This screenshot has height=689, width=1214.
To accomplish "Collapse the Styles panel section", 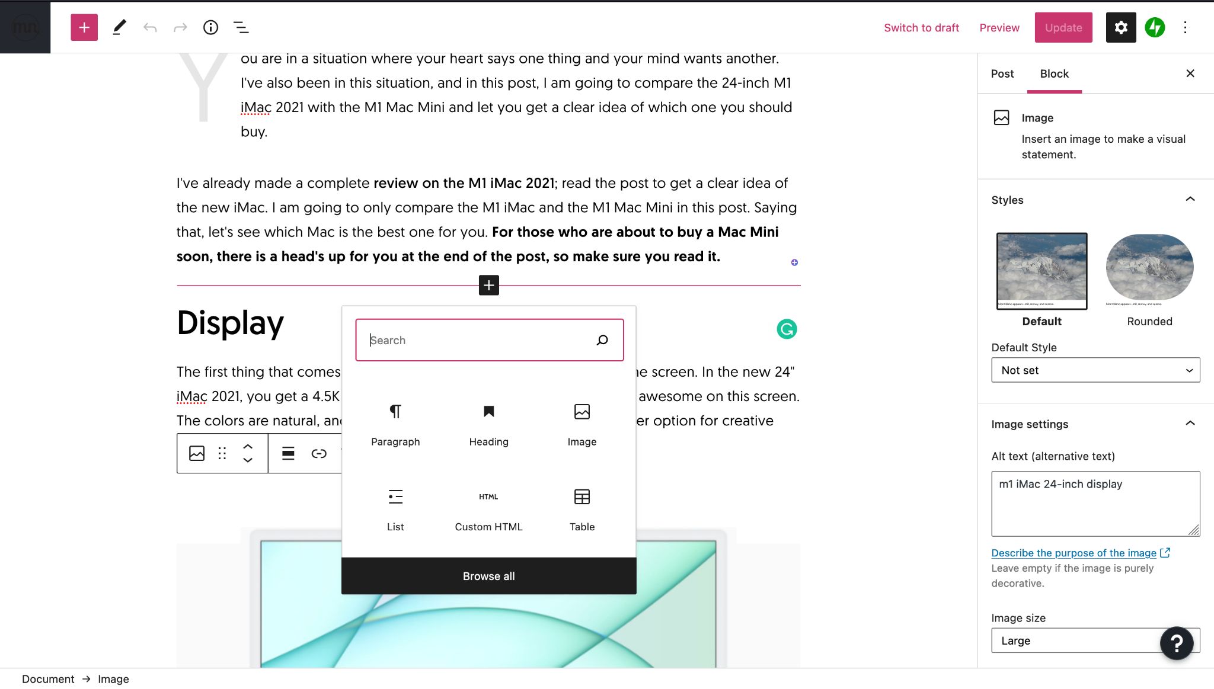I will coord(1190,200).
